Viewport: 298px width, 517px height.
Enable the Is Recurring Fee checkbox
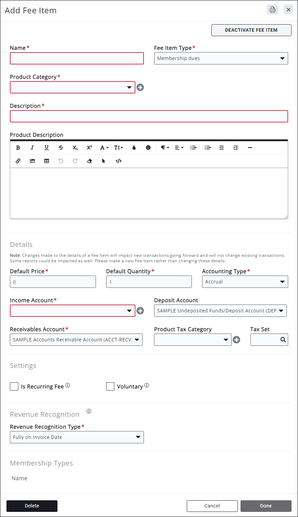(x=14, y=386)
